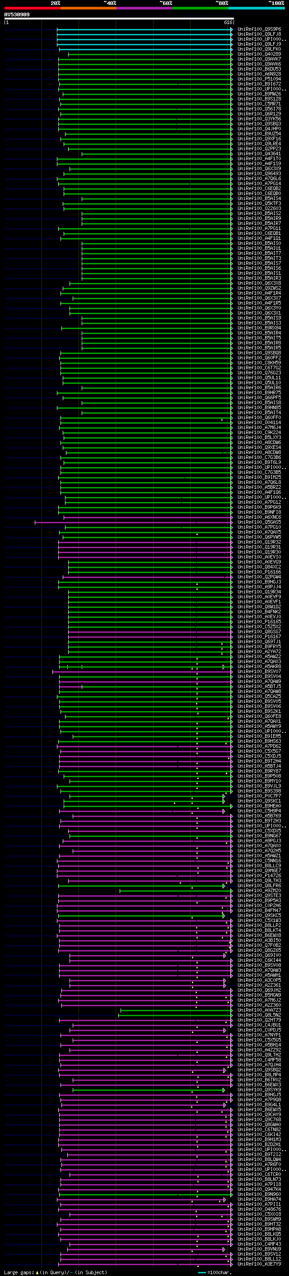
Task: Select hit UniRef100_P51094
Action: tap(259, 79)
